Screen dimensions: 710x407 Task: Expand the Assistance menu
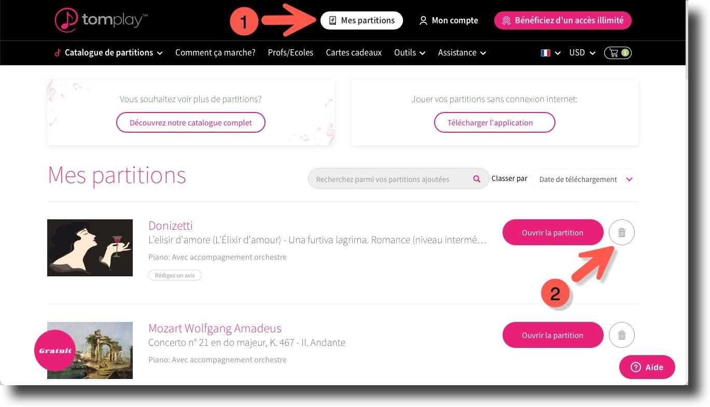click(462, 52)
